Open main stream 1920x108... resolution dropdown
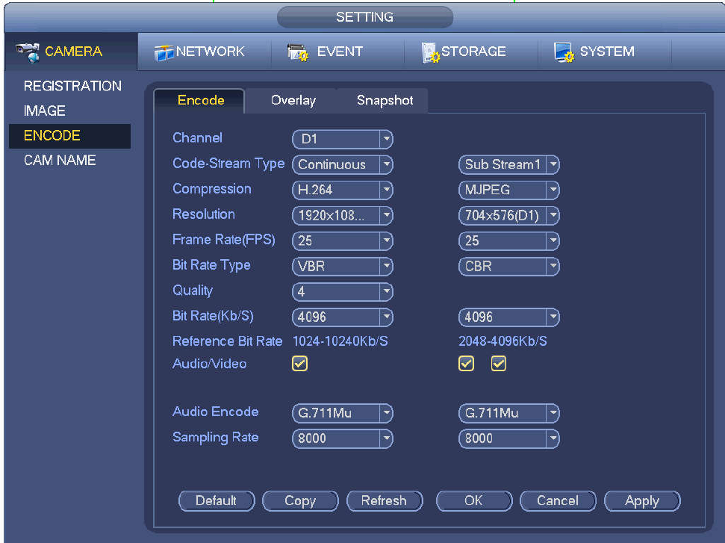This screenshot has height=543, width=725. (x=343, y=216)
